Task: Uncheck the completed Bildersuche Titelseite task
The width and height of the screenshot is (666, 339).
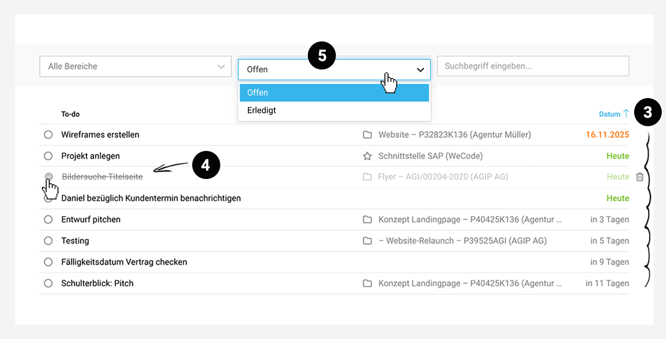Action: click(49, 177)
